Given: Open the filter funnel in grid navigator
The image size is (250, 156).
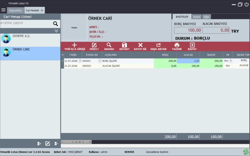Looking at the screenshot, I should [x=90, y=142].
